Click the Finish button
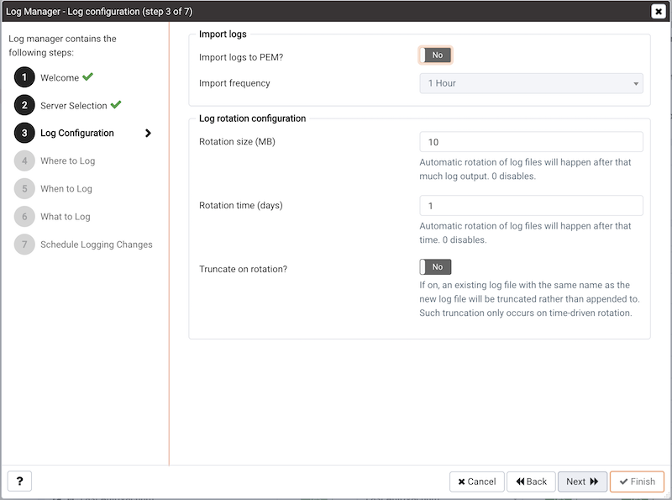The width and height of the screenshot is (672, 500). (x=637, y=482)
